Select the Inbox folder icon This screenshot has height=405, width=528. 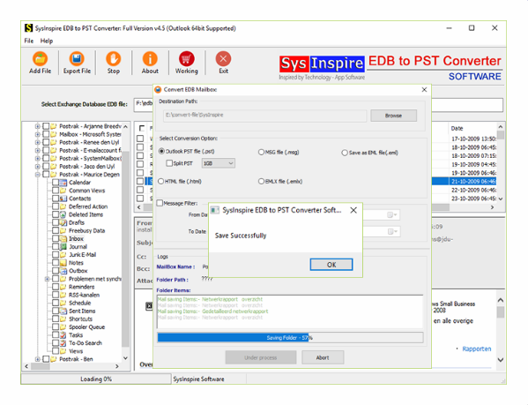pos(63,238)
